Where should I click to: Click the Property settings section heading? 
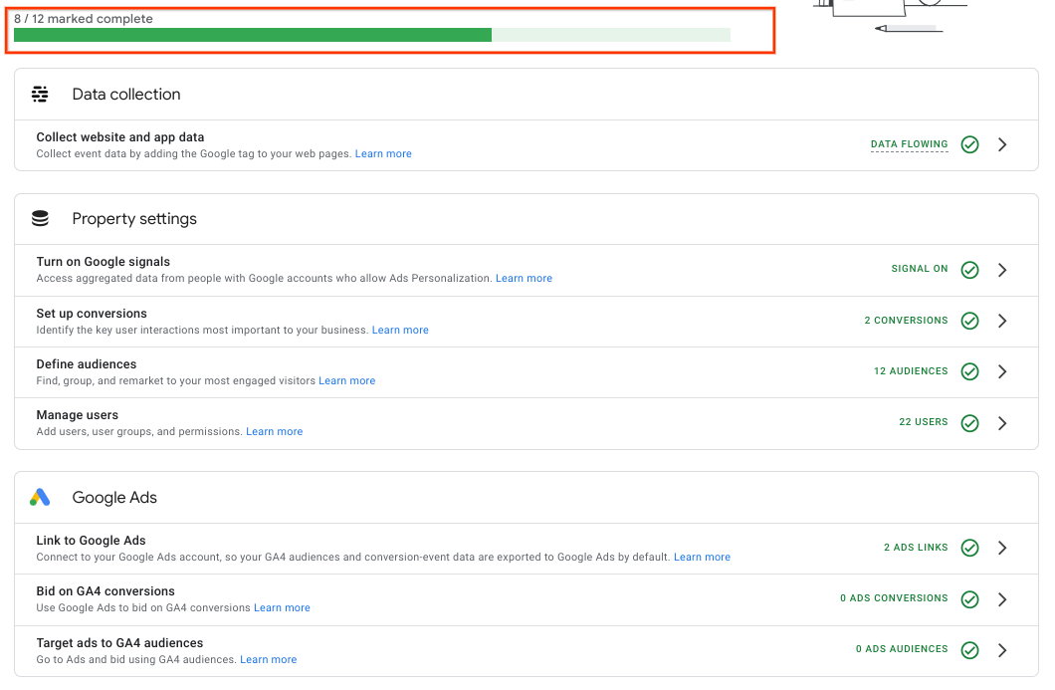point(134,219)
